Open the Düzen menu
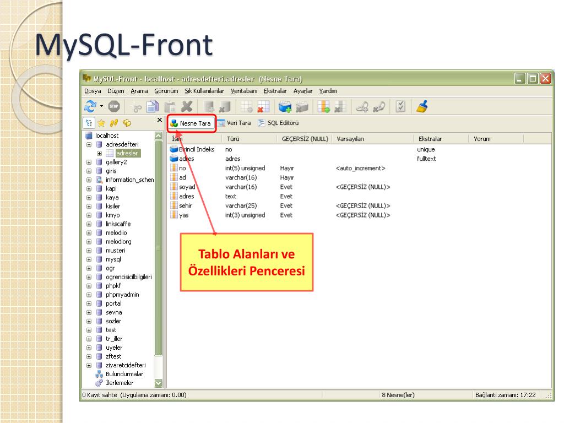564x423 pixels. 116,91
